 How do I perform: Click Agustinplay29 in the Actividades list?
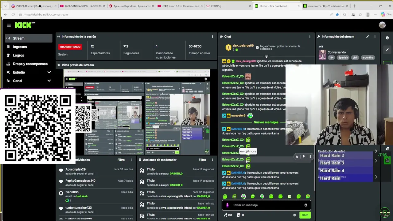[76, 169]
